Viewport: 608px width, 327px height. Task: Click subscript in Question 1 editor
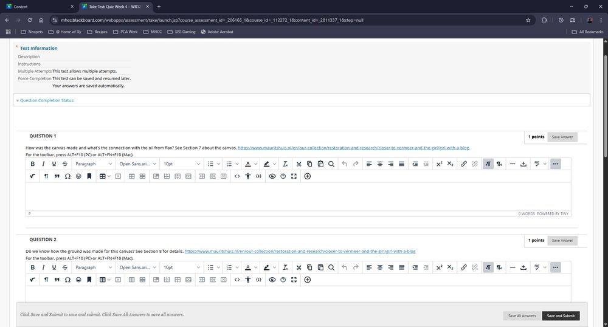pyautogui.click(x=450, y=164)
